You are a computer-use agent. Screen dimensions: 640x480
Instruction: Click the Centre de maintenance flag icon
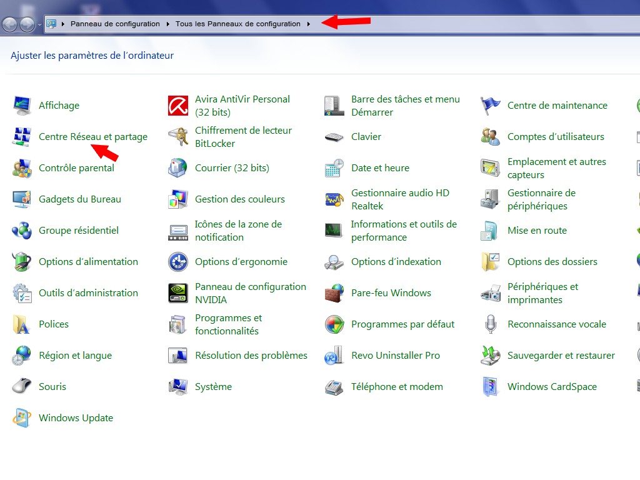click(491, 106)
